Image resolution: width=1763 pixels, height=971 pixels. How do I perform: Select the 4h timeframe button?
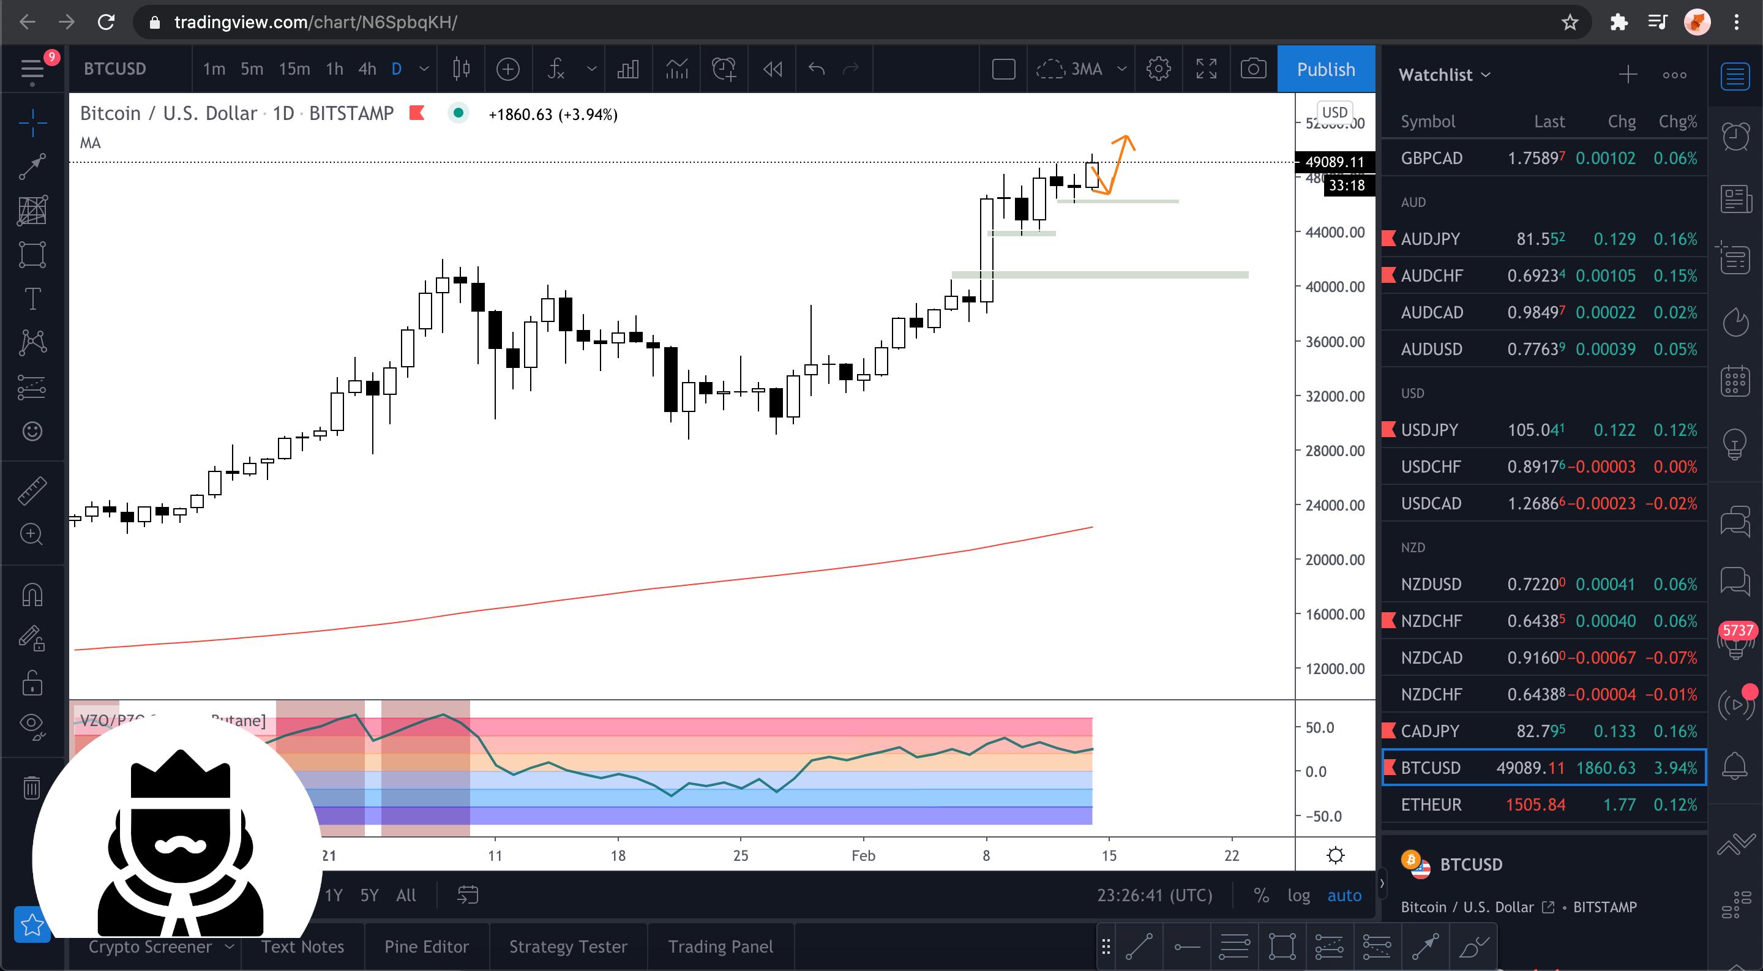pos(367,69)
